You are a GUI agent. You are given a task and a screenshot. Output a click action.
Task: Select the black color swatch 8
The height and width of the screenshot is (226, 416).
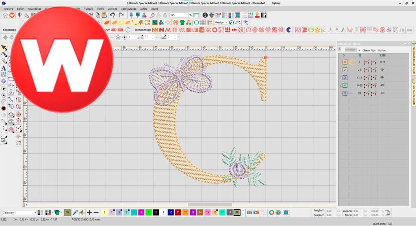[x=156, y=213]
